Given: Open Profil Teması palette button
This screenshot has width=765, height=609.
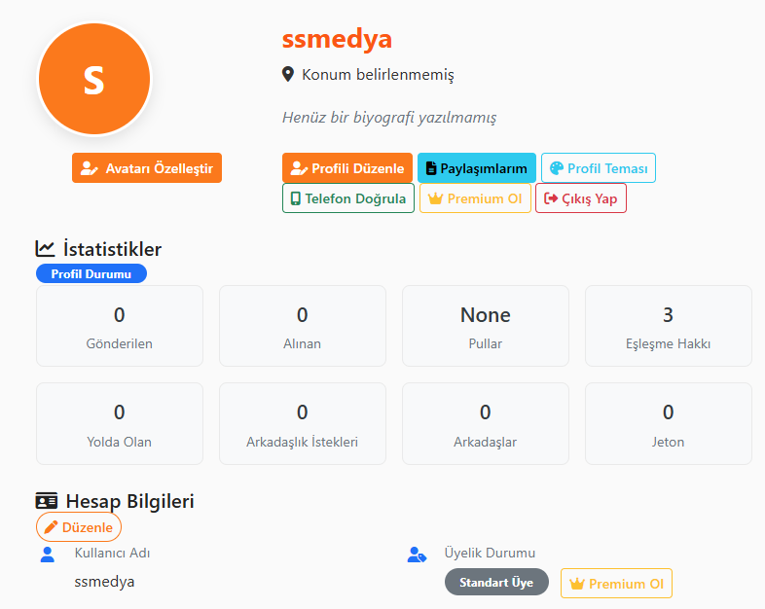Looking at the screenshot, I should click(x=599, y=168).
